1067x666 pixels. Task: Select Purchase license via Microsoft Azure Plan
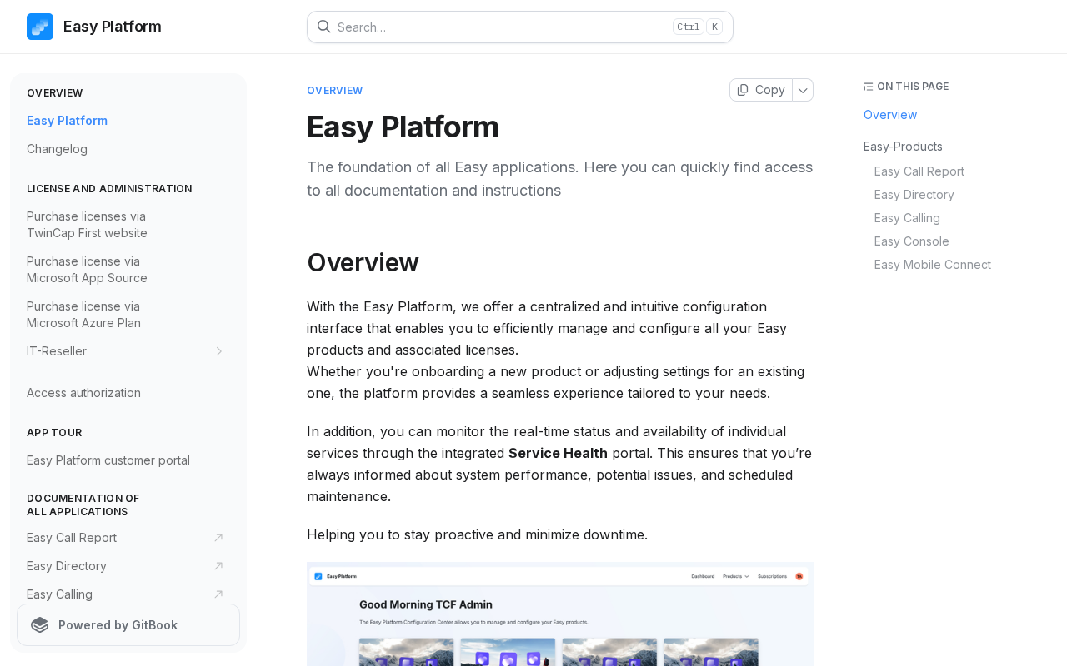(83, 315)
